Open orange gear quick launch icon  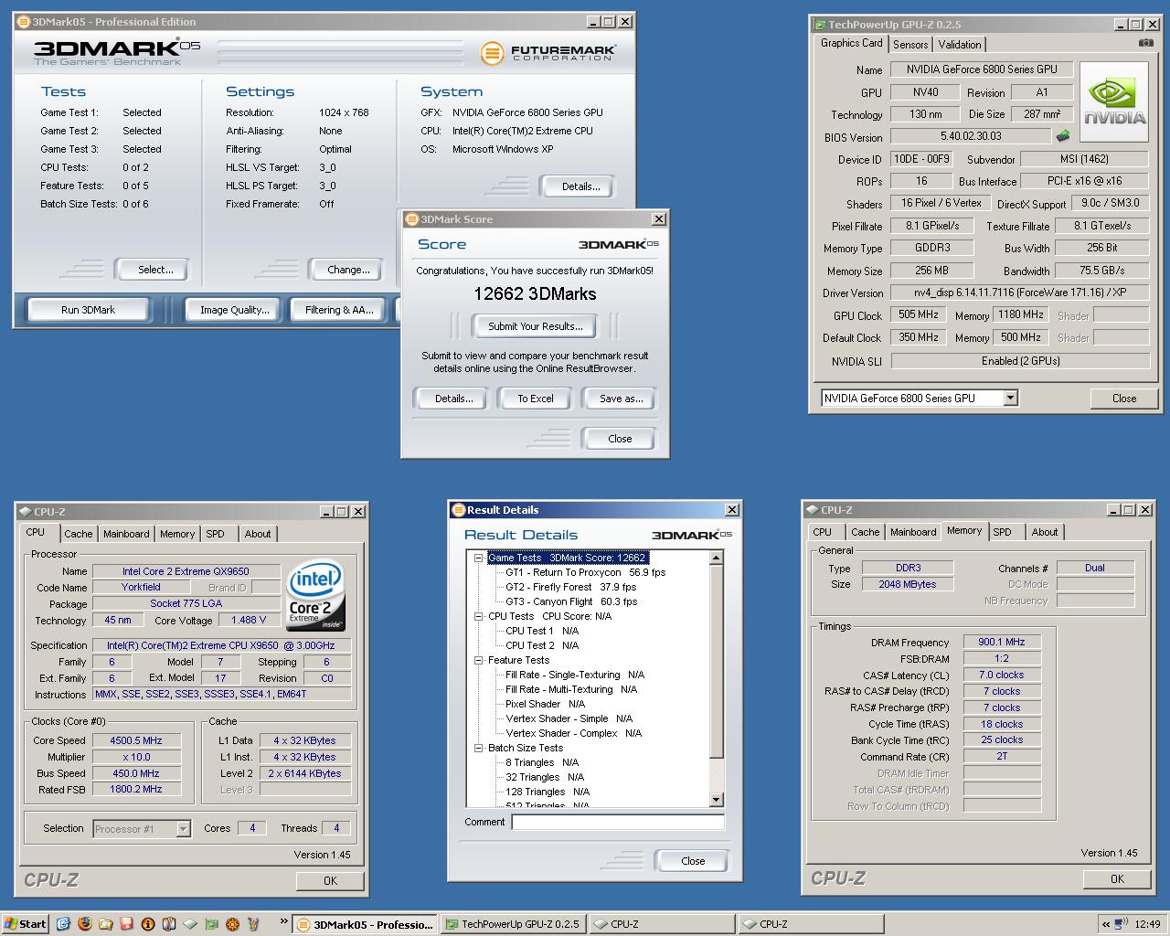tap(232, 924)
